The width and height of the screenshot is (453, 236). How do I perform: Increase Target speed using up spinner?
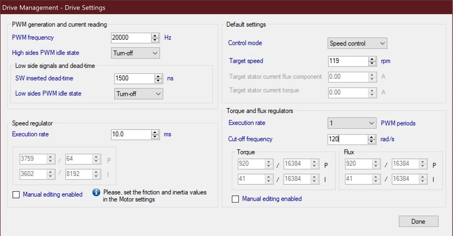[x=372, y=59]
